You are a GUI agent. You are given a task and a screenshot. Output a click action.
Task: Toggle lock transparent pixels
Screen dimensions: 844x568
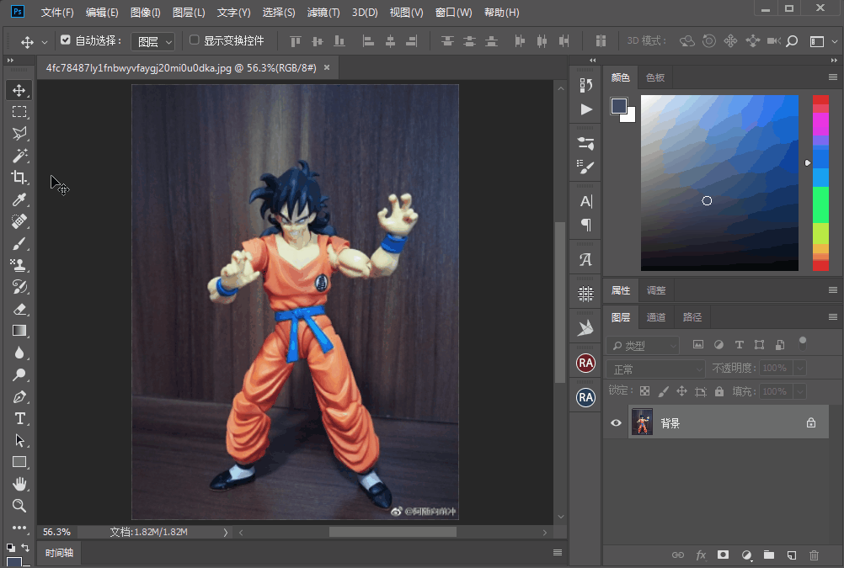pos(645,391)
